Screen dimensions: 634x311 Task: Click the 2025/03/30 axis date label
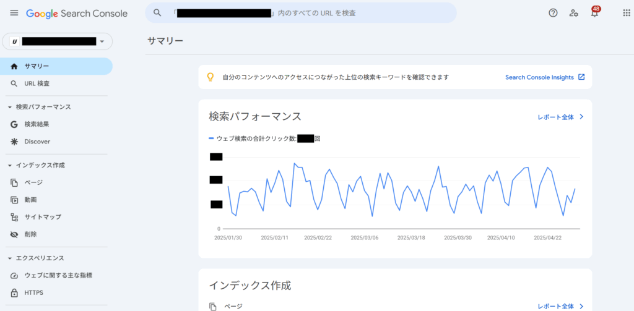click(x=458, y=238)
